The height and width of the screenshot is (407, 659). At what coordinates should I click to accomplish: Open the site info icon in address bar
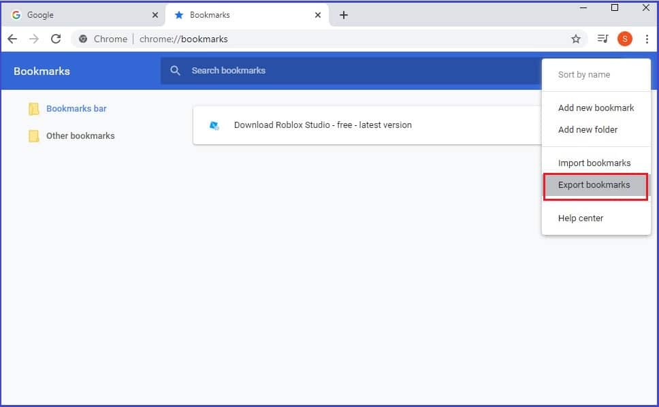(x=83, y=39)
